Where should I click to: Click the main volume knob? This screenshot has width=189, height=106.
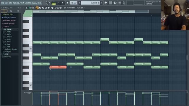tap(48, 3)
